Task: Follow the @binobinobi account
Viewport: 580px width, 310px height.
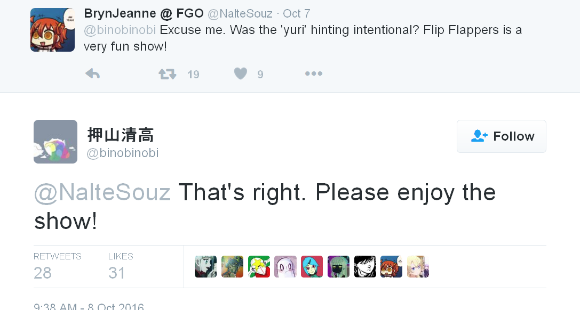Action: click(x=501, y=136)
